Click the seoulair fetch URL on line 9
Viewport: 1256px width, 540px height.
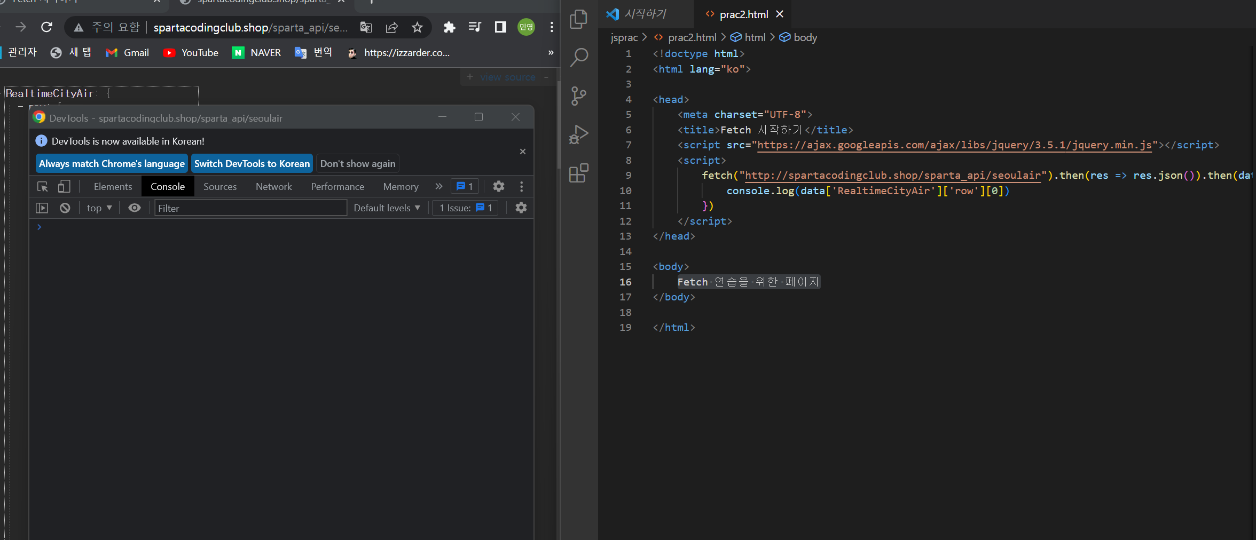pos(893,176)
